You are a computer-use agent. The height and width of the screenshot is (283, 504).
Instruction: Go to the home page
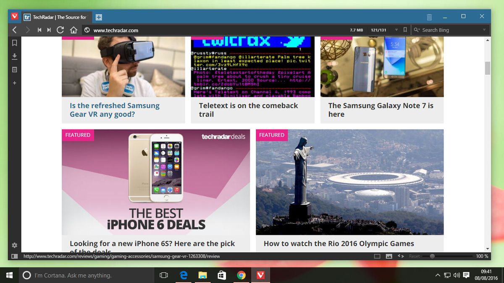pyautogui.click(x=73, y=30)
